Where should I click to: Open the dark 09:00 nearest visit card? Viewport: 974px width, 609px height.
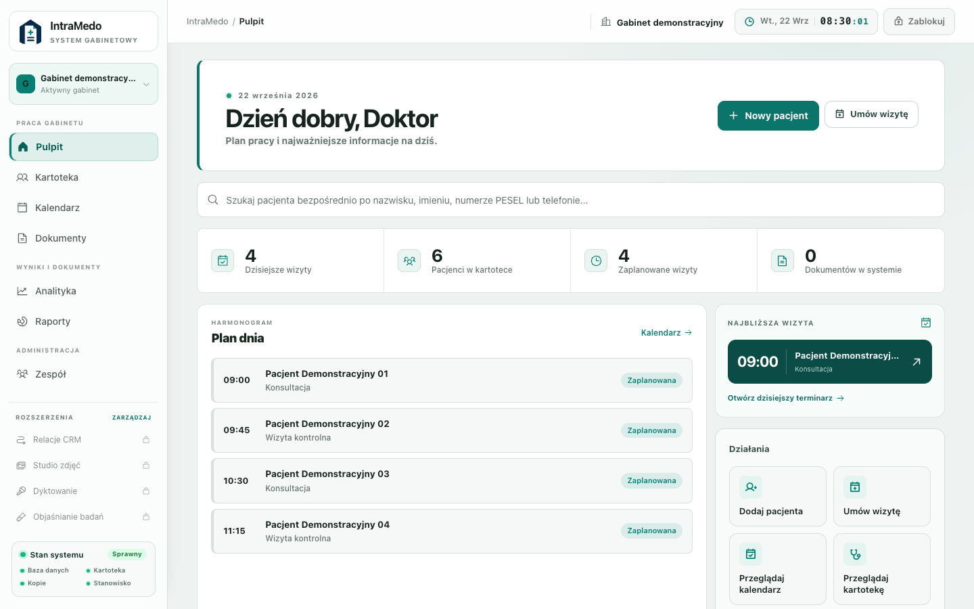coord(830,361)
